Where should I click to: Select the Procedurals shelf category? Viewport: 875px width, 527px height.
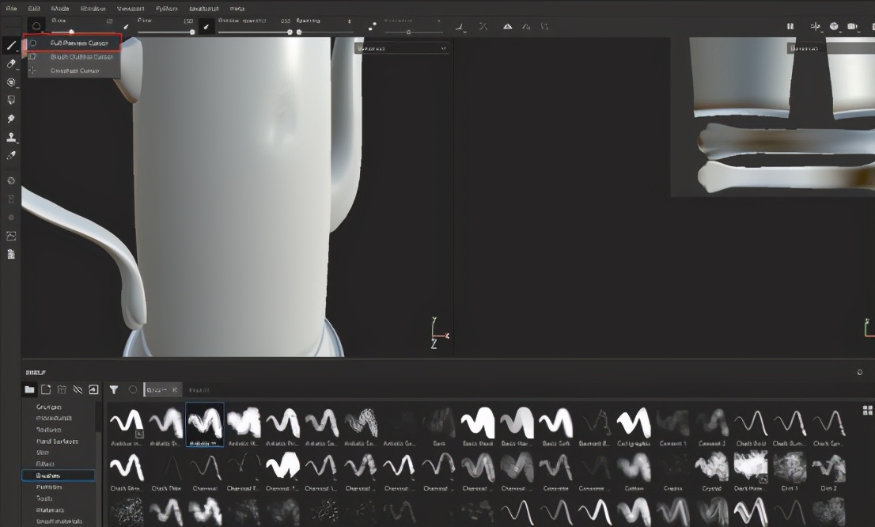[54, 418]
